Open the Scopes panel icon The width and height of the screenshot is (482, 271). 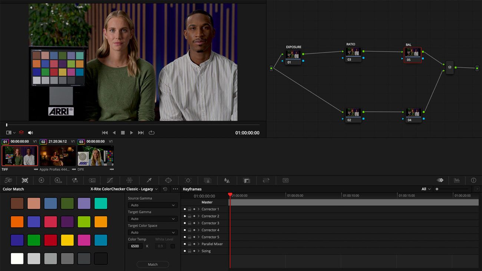[x=457, y=180]
